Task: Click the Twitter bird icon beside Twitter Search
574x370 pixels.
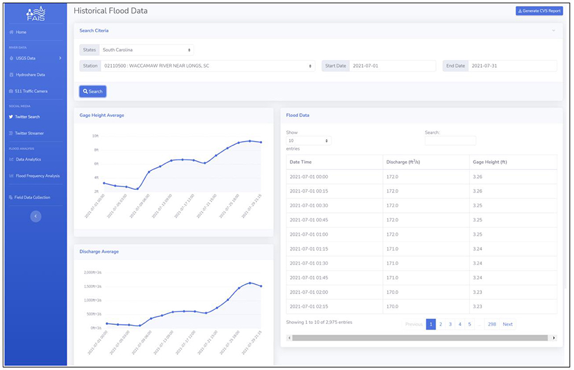Action: coord(11,117)
